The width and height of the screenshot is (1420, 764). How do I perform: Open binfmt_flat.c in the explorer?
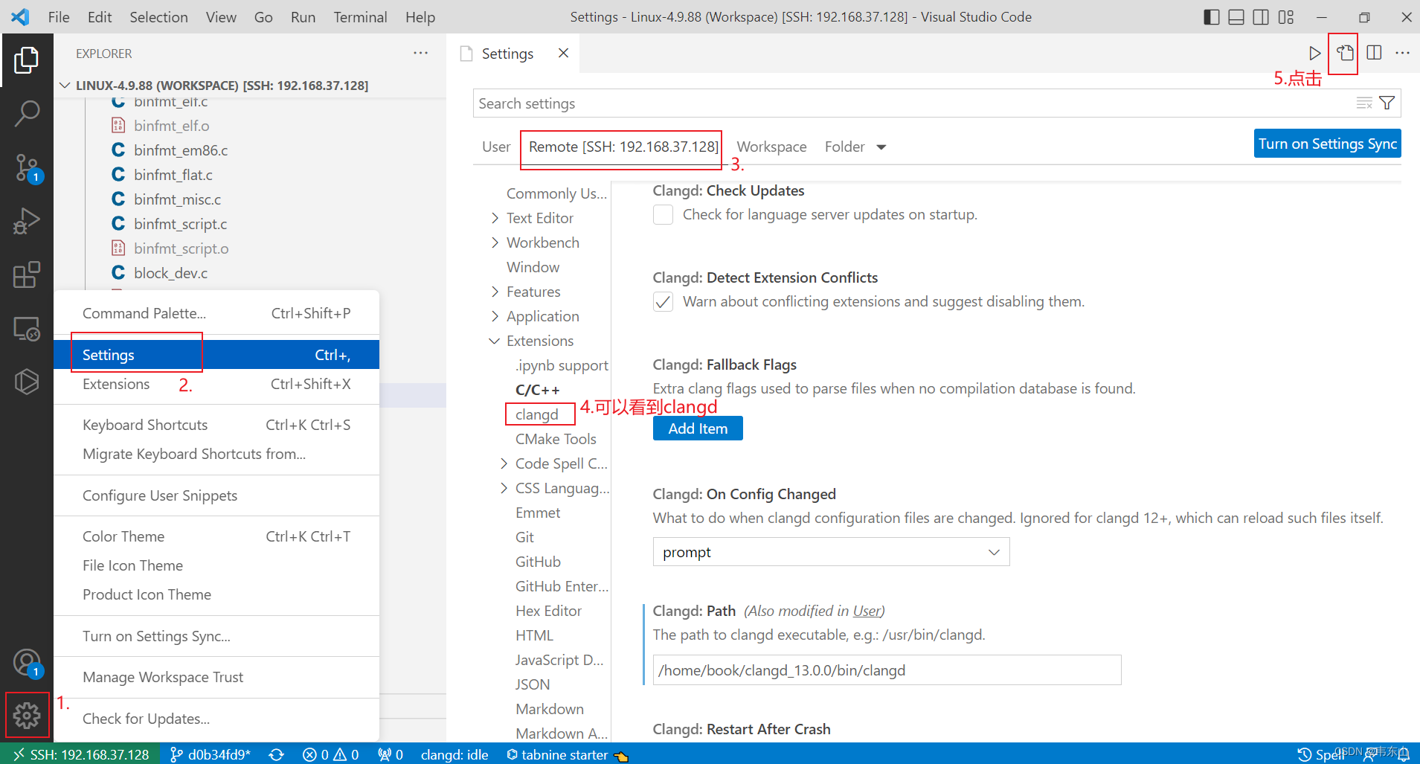pos(173,175)
